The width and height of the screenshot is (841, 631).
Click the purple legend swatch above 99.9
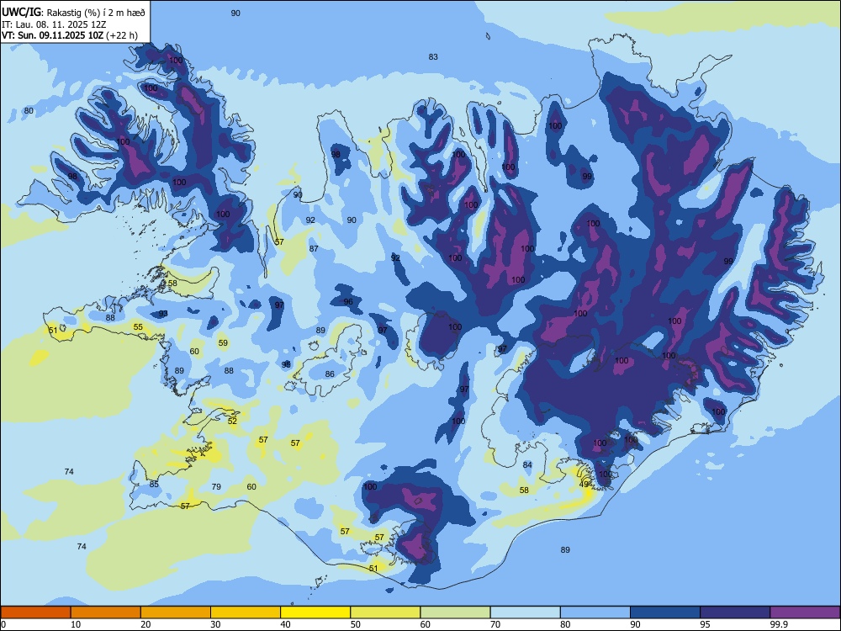(x=805, y=612)
